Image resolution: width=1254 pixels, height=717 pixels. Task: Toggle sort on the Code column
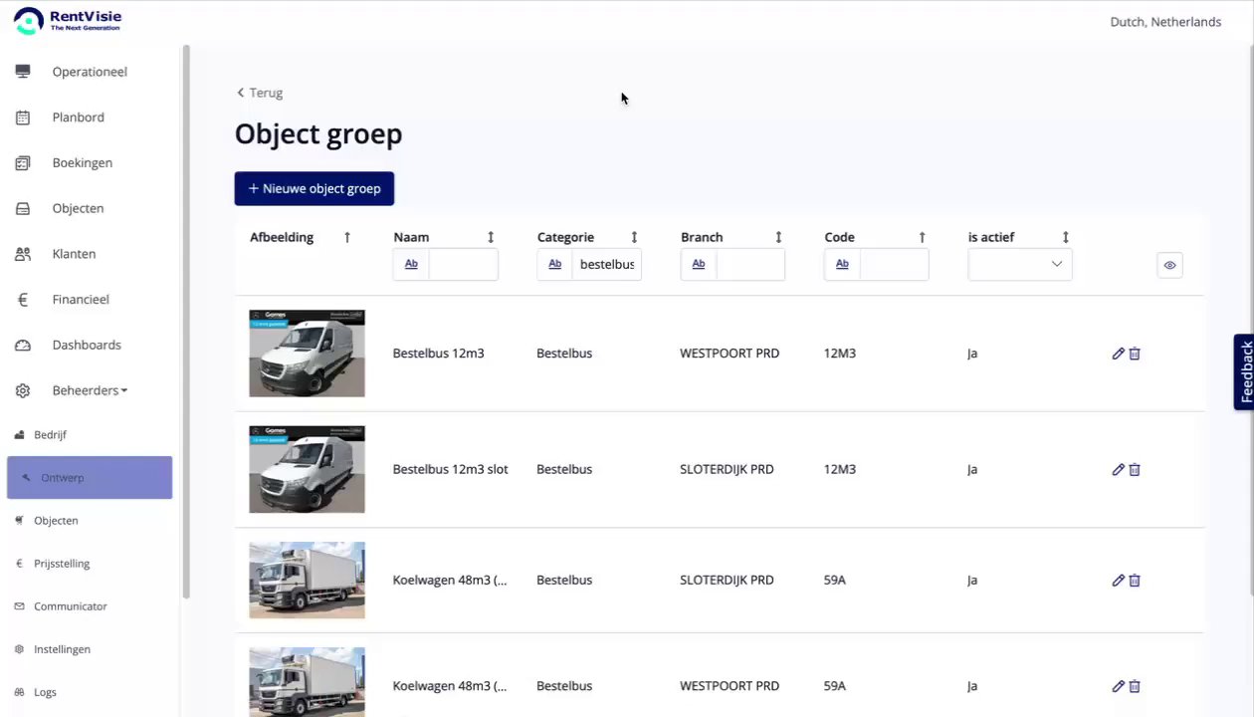pos(922,237)
